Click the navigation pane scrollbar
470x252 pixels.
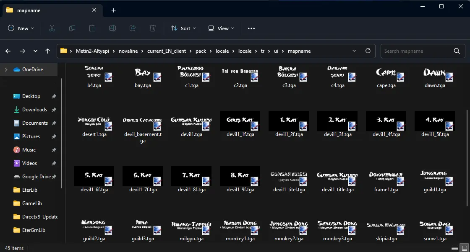tap(61, 133)
